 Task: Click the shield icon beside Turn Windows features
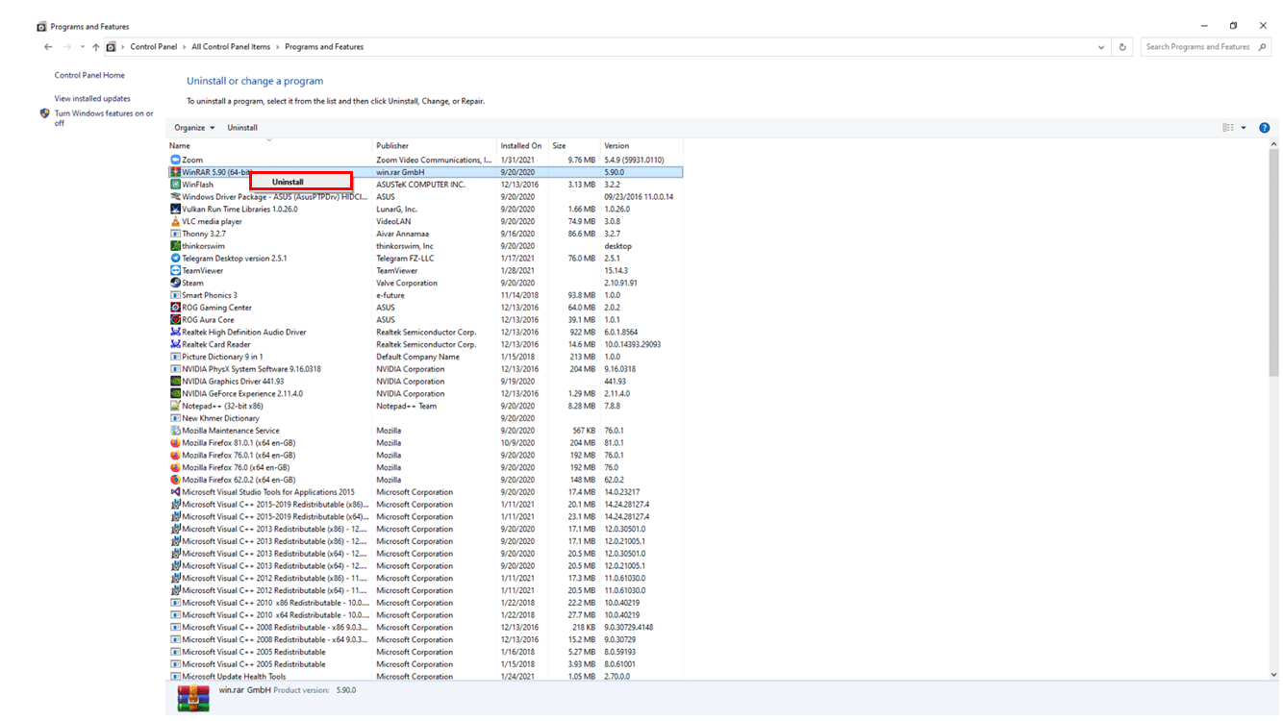pos(44,113)
